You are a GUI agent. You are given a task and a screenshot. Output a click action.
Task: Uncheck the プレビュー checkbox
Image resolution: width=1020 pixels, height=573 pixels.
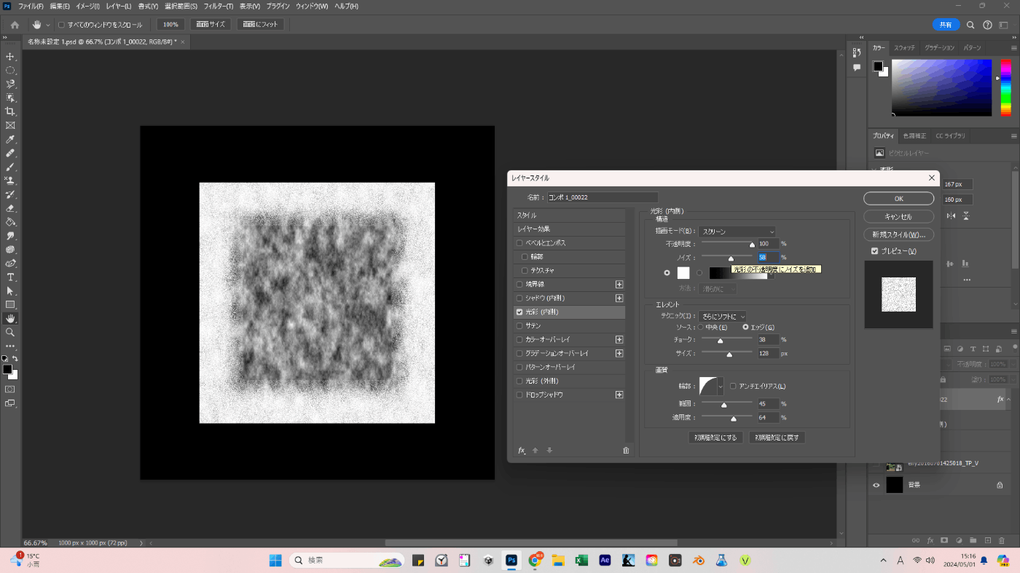[x=875, y=251]
